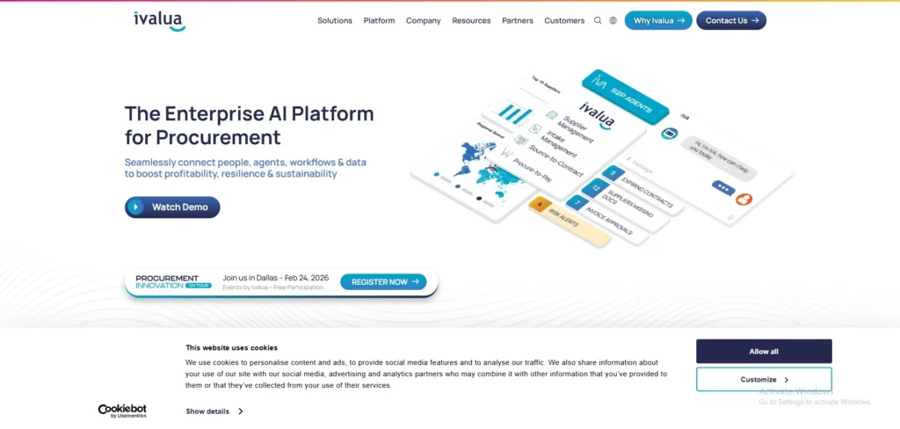Click the Ivalua logo in header
The height and width of the screenshot is (429, 900).
(160, 21)
